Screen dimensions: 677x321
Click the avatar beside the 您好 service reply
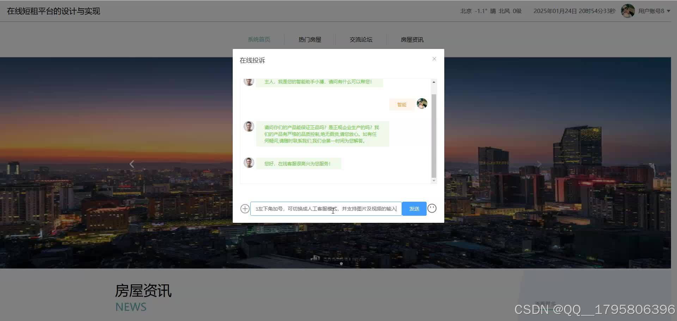click(249, 163)
